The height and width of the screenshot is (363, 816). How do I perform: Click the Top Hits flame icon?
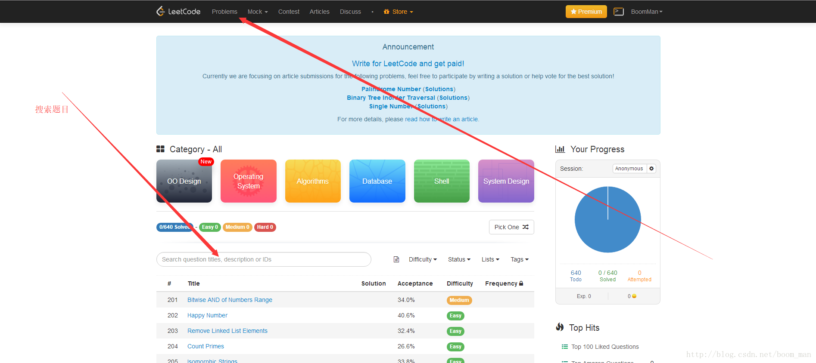[560, 327]
